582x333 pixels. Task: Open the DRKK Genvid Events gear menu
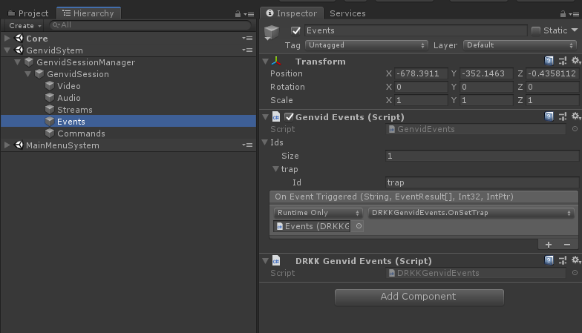(576, 260)
